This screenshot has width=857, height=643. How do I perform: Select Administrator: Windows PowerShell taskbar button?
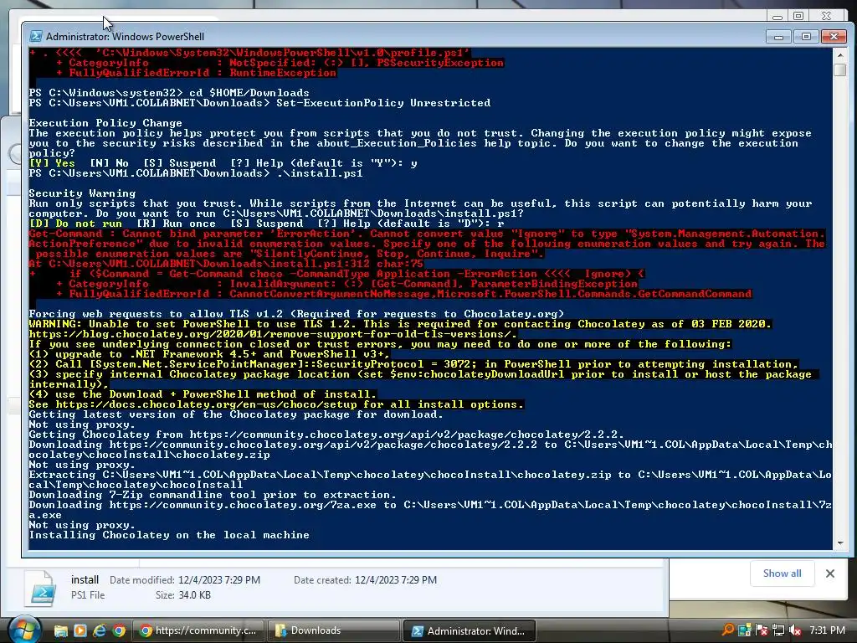point(469,630)
